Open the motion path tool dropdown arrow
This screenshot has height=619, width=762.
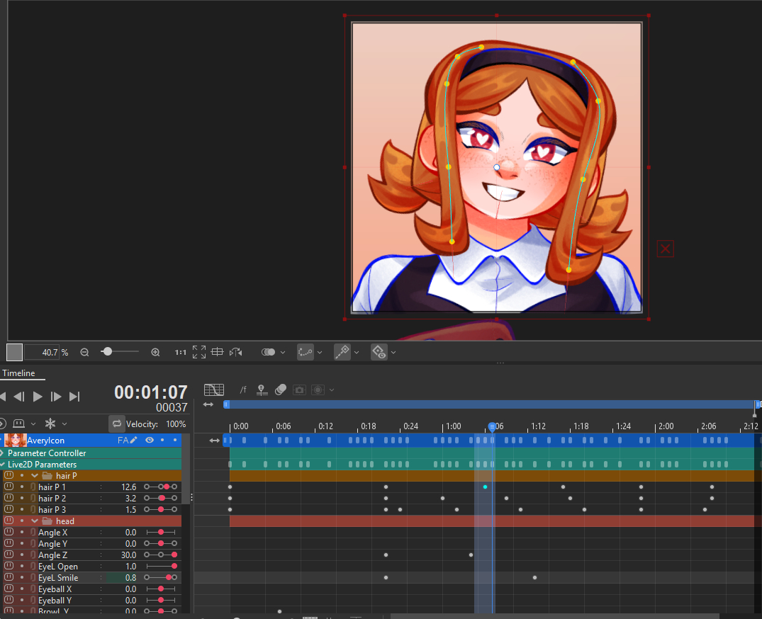pyautogui.click(x=320, y=352)
